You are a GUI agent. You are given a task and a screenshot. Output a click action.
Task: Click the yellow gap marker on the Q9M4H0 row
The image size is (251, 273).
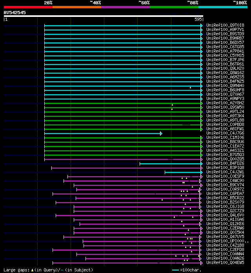tap(191, 87)
